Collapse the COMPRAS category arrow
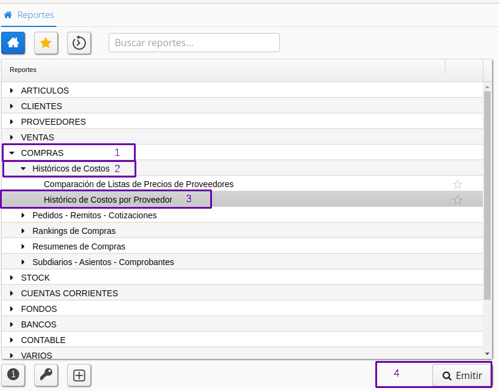Screen dimensions: 499x391 (x=12, y=153)
